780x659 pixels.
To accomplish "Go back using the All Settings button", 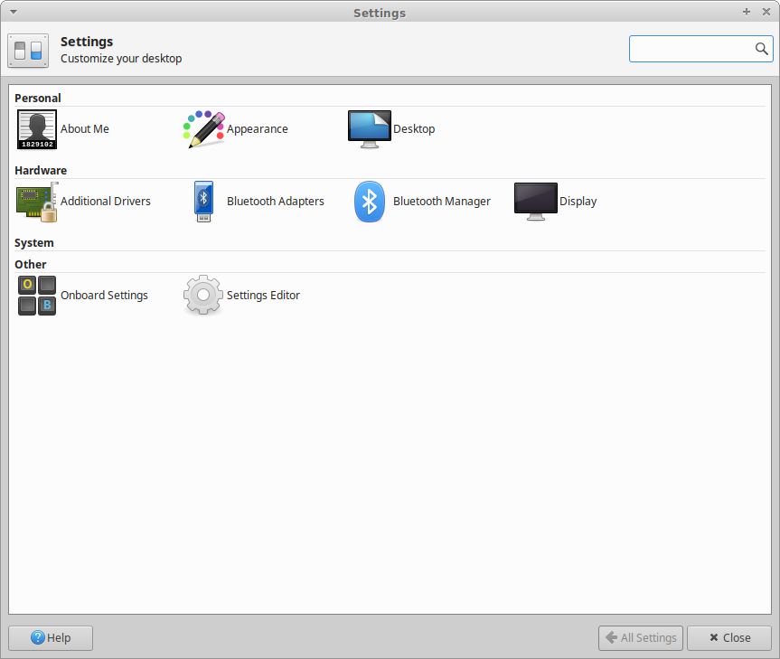I will pyautogui.click(x=641, y=637).
